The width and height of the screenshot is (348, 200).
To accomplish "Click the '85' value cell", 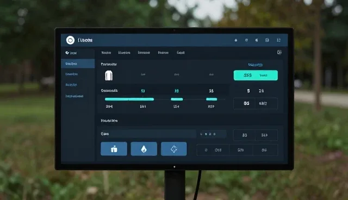I will click(x=244, y=103).
